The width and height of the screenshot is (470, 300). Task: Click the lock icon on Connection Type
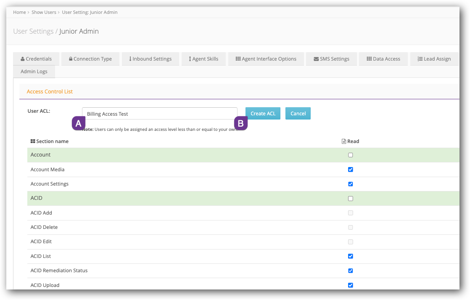coord(70,59)
